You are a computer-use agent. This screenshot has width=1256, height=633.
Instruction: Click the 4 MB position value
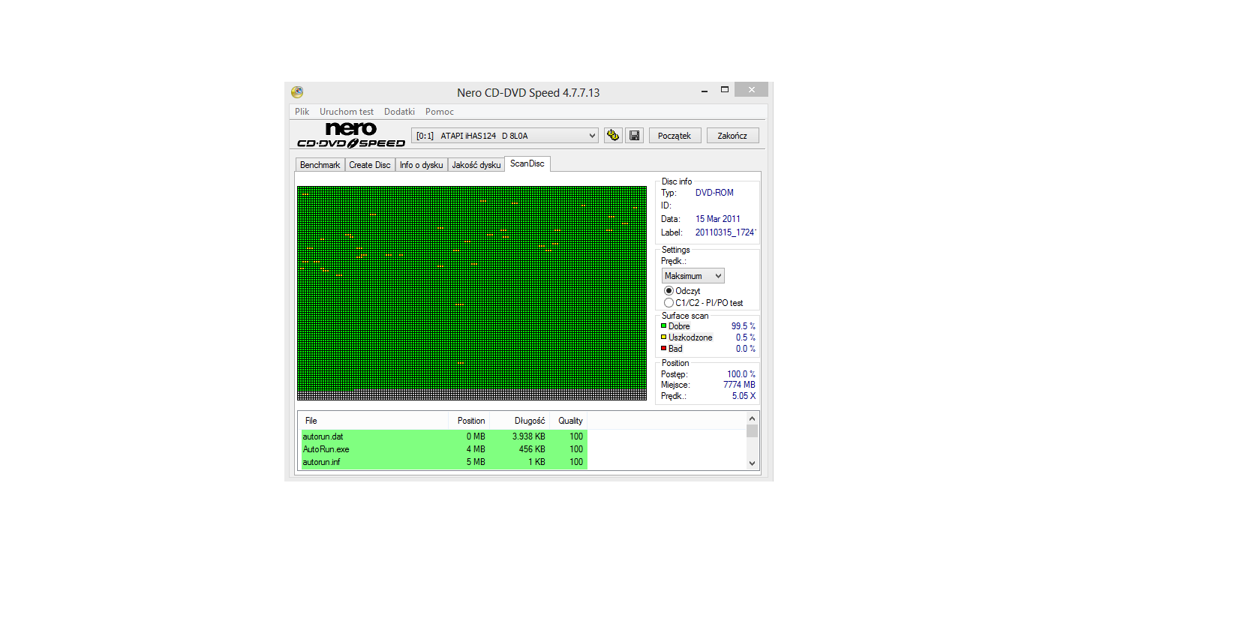(476, 449)
